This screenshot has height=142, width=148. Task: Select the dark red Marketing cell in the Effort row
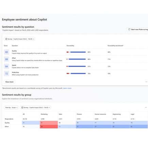pyautogui.click(x=49, y=127)
